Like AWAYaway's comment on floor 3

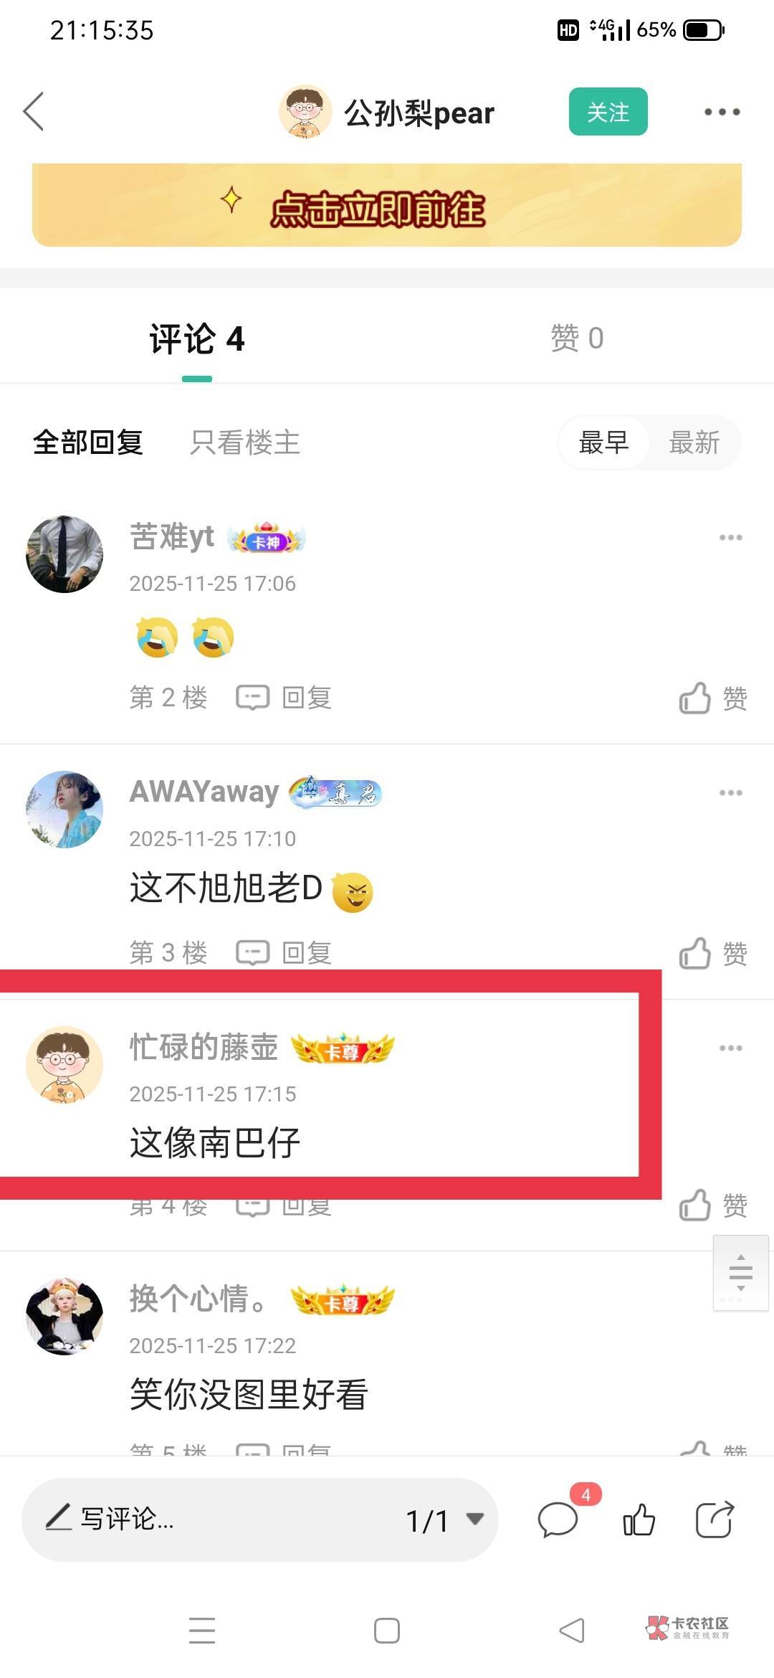(713, 953)
